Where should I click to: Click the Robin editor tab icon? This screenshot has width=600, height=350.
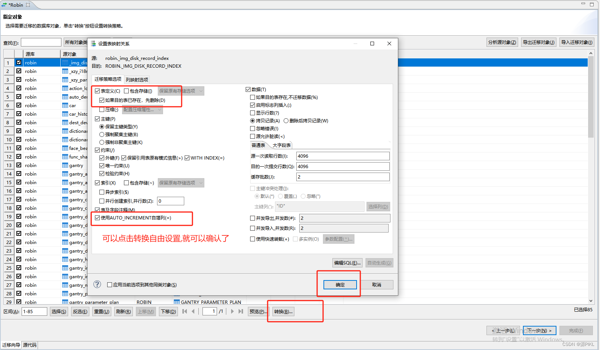(x=4, y=5)
